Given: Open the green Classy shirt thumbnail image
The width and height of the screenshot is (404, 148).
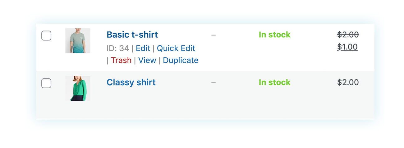Looking at the screenshot, I should click(78, 88).
